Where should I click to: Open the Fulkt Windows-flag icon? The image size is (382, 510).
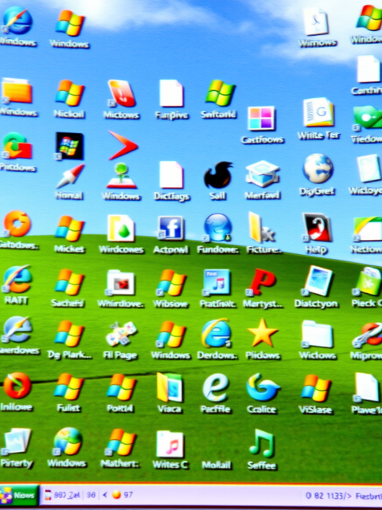[x=68, y=386]
